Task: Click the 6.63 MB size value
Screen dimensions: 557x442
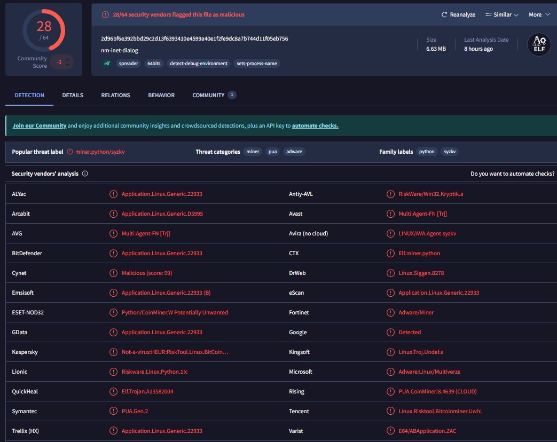Action: pyautogui.click(x=436, y=49)
